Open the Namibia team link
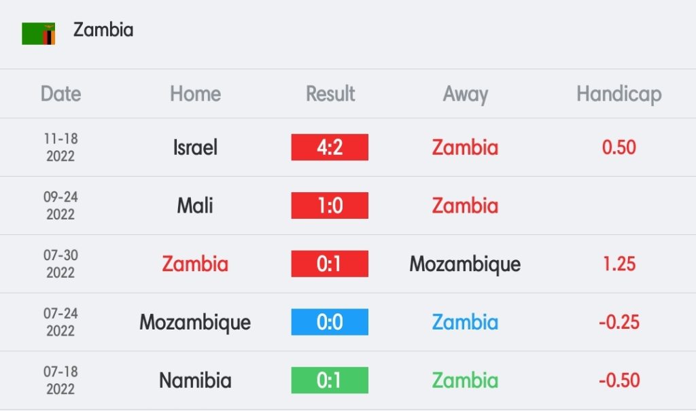The height and width of the screenshot is (411, 696). 195,380
